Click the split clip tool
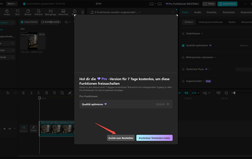 (23, 93)
